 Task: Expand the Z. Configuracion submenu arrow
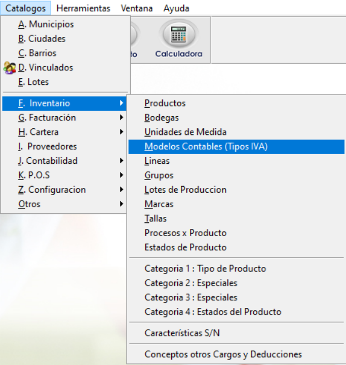121,190
